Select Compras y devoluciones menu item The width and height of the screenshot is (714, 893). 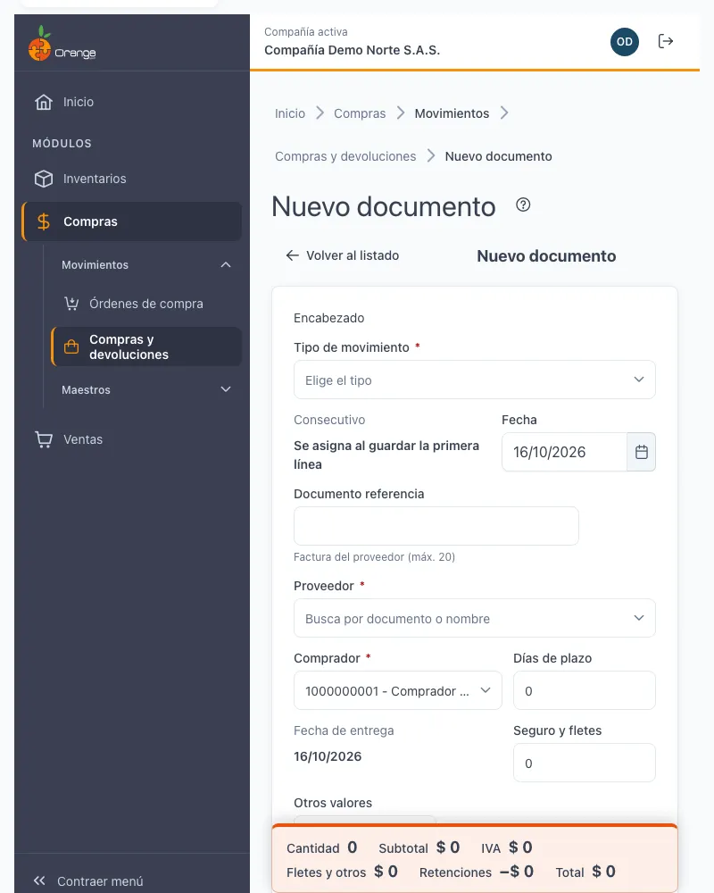145,346
